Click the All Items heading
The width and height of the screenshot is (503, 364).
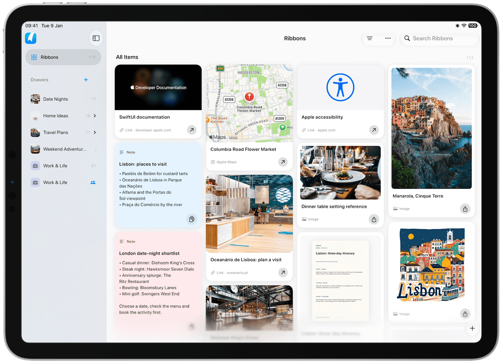point(127,57)
